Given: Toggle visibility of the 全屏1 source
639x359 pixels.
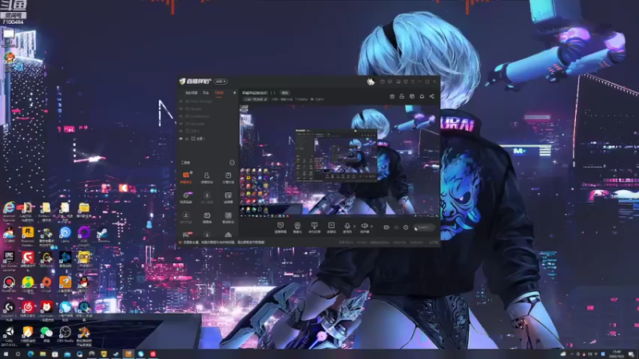Looking at the screenshot, I should (181, 139).
